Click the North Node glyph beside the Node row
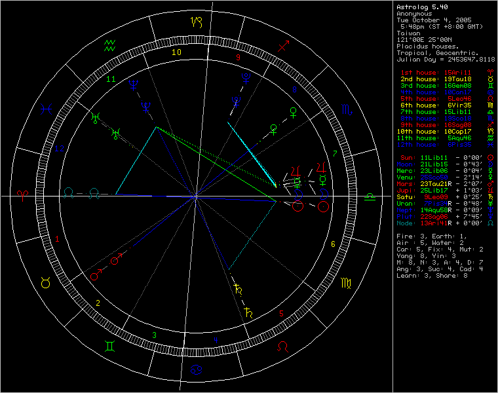 pos(490,223)
